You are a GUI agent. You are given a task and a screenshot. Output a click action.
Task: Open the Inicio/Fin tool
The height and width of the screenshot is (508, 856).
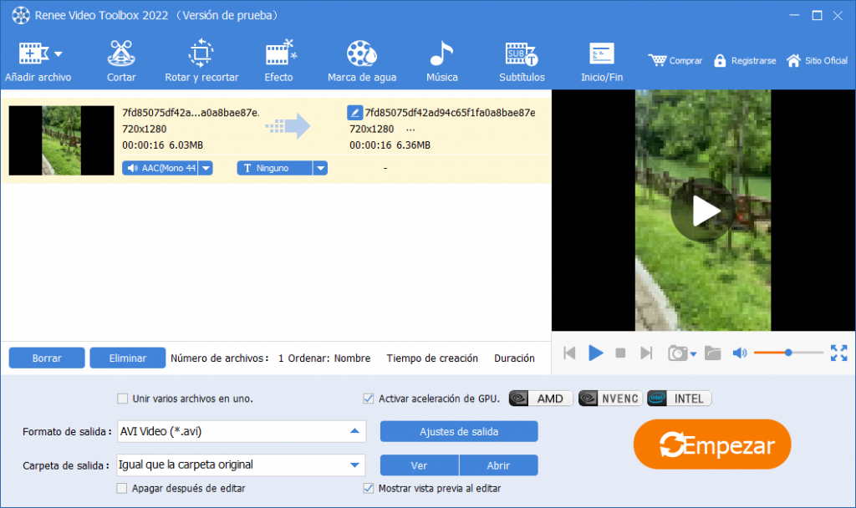click(x=601, y=58)
